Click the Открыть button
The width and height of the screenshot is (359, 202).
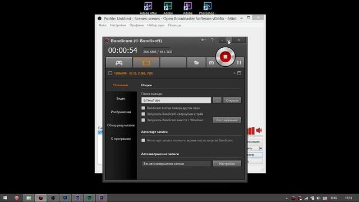232,100
